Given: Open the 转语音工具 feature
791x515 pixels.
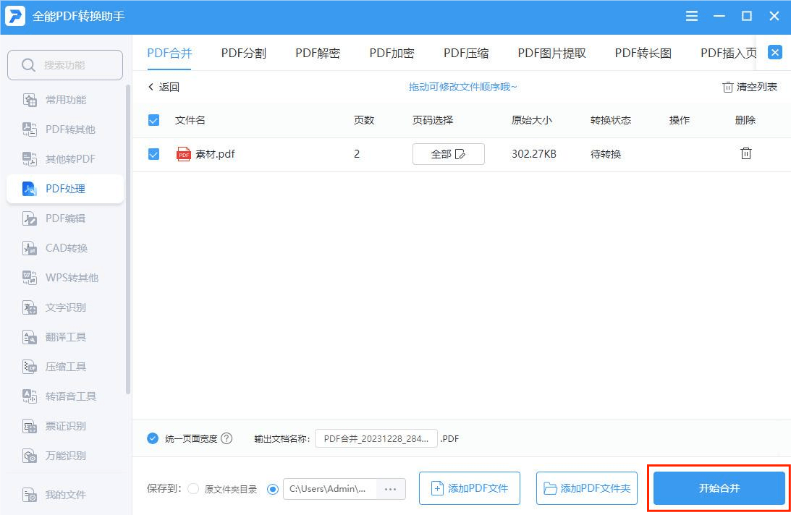Looking at the screenshot, I should click(69, 396).
